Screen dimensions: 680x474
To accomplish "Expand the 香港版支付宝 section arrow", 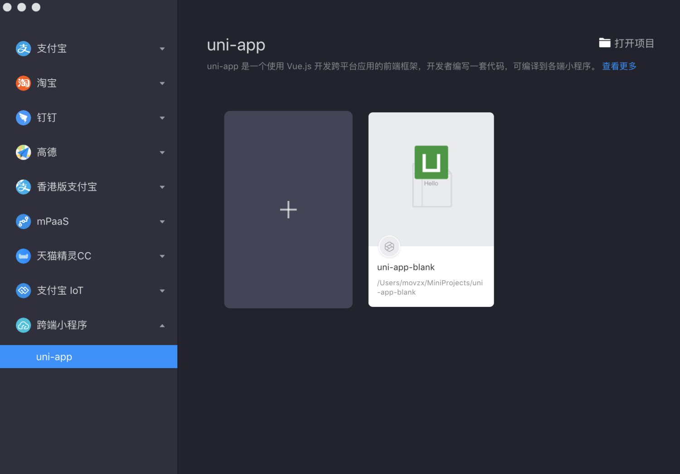I will (x=162, y=187).
